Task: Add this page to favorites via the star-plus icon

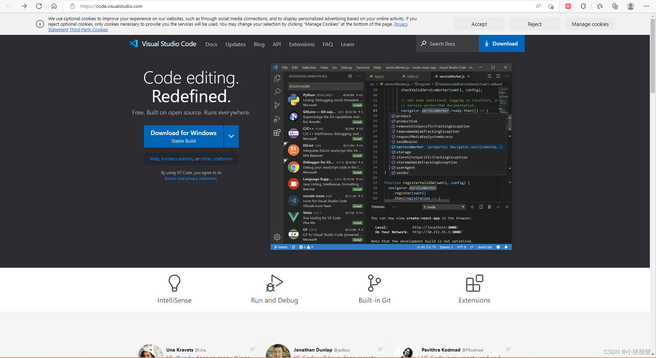Action: [x=551, y=6]
